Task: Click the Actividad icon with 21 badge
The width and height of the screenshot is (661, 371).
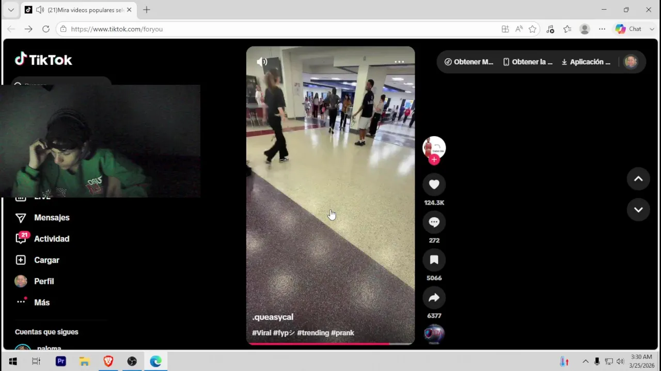Action: 21,238
